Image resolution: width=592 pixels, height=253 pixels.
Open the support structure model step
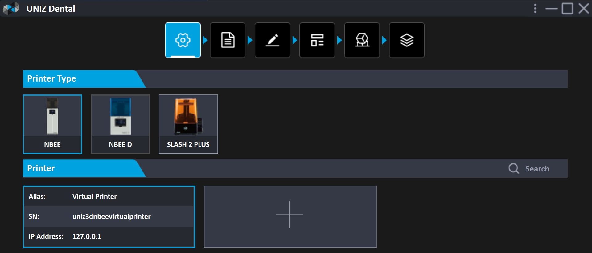[362, 40]
